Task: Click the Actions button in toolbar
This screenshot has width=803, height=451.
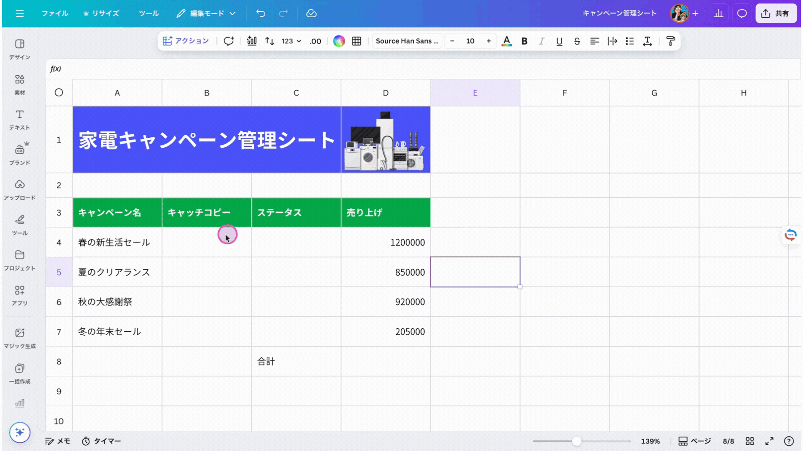Action: (186, 41)
